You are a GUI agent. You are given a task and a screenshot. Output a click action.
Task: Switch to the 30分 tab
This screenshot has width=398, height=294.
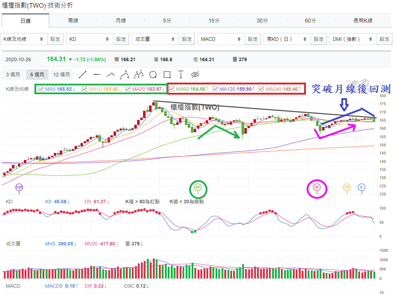click(262, 20)
